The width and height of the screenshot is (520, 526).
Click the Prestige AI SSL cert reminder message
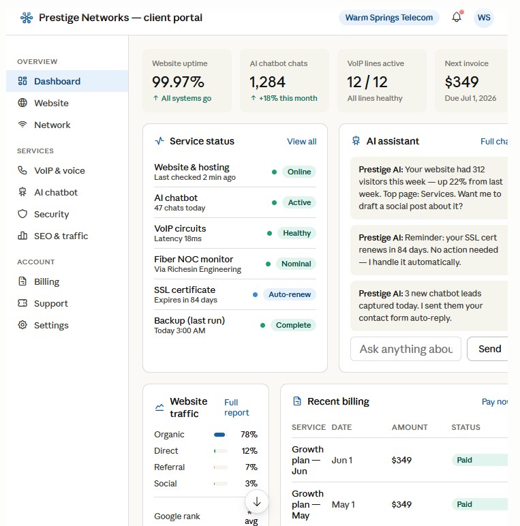[429, 250]
